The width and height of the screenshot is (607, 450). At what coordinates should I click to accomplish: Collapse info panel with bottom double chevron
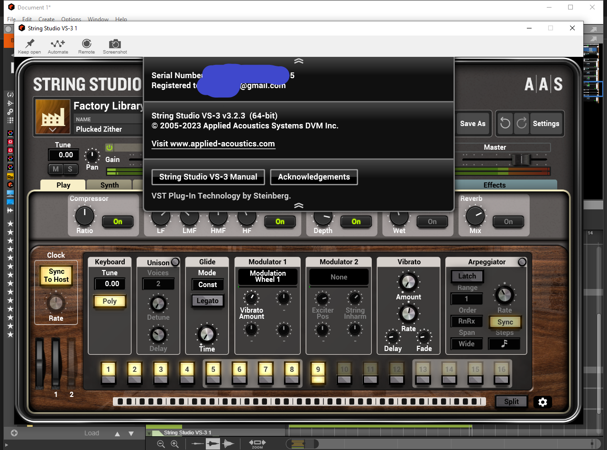(x=298, y=206)
